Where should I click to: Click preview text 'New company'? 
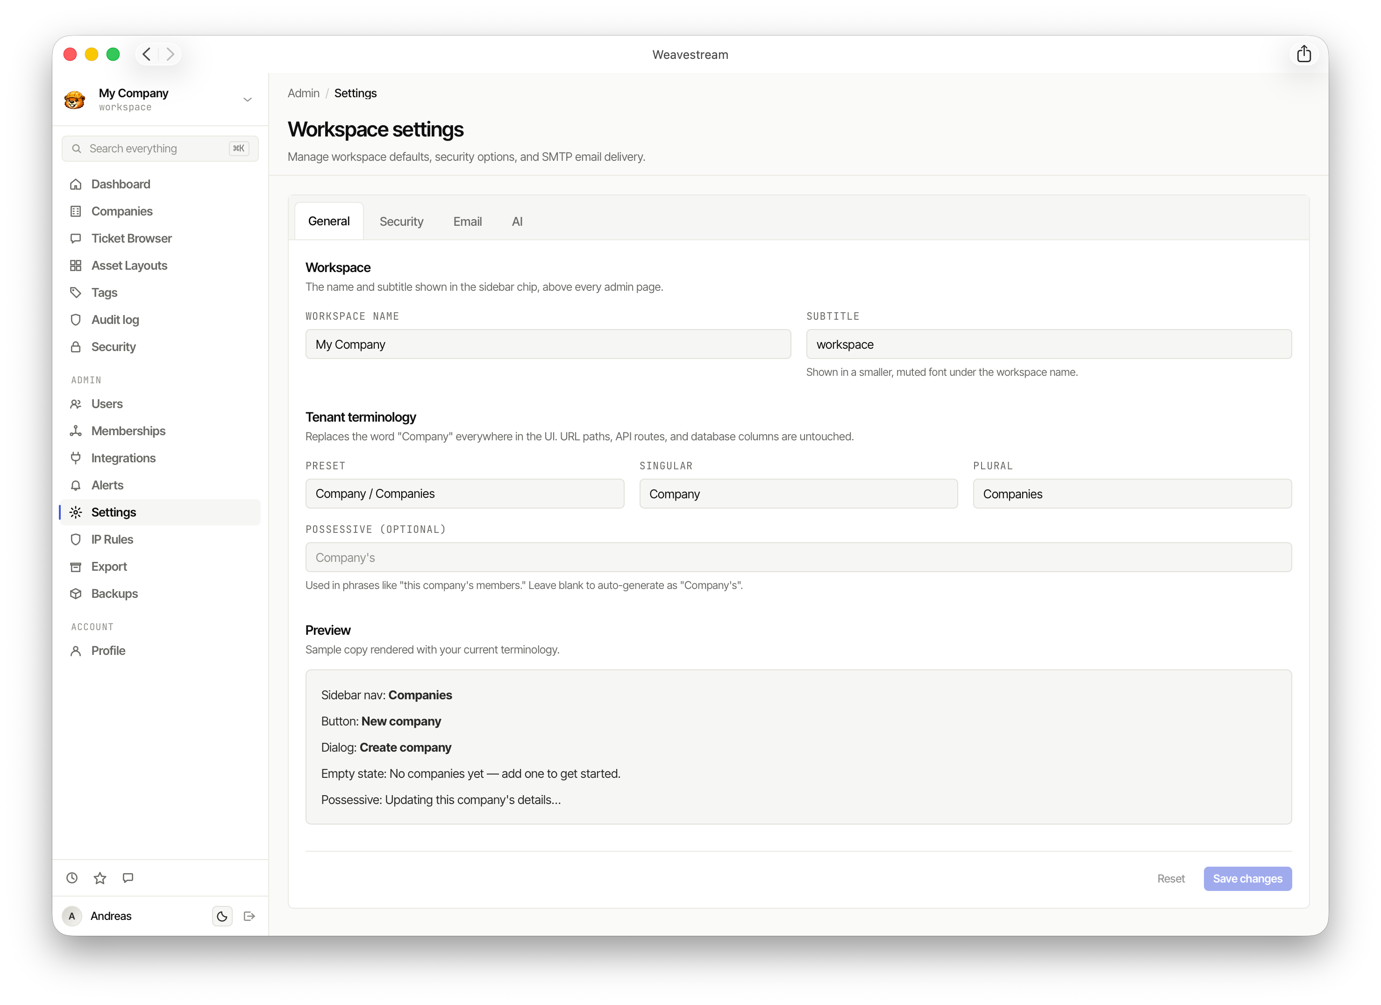[x=401, y=721]
